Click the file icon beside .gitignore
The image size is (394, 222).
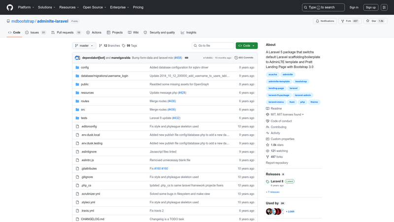(77, 177)
